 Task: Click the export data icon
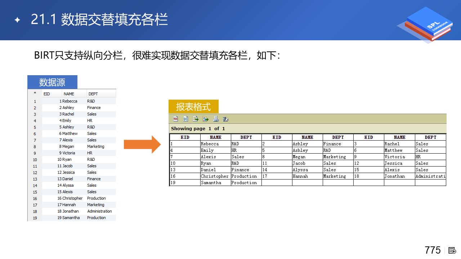click(196, 119)
